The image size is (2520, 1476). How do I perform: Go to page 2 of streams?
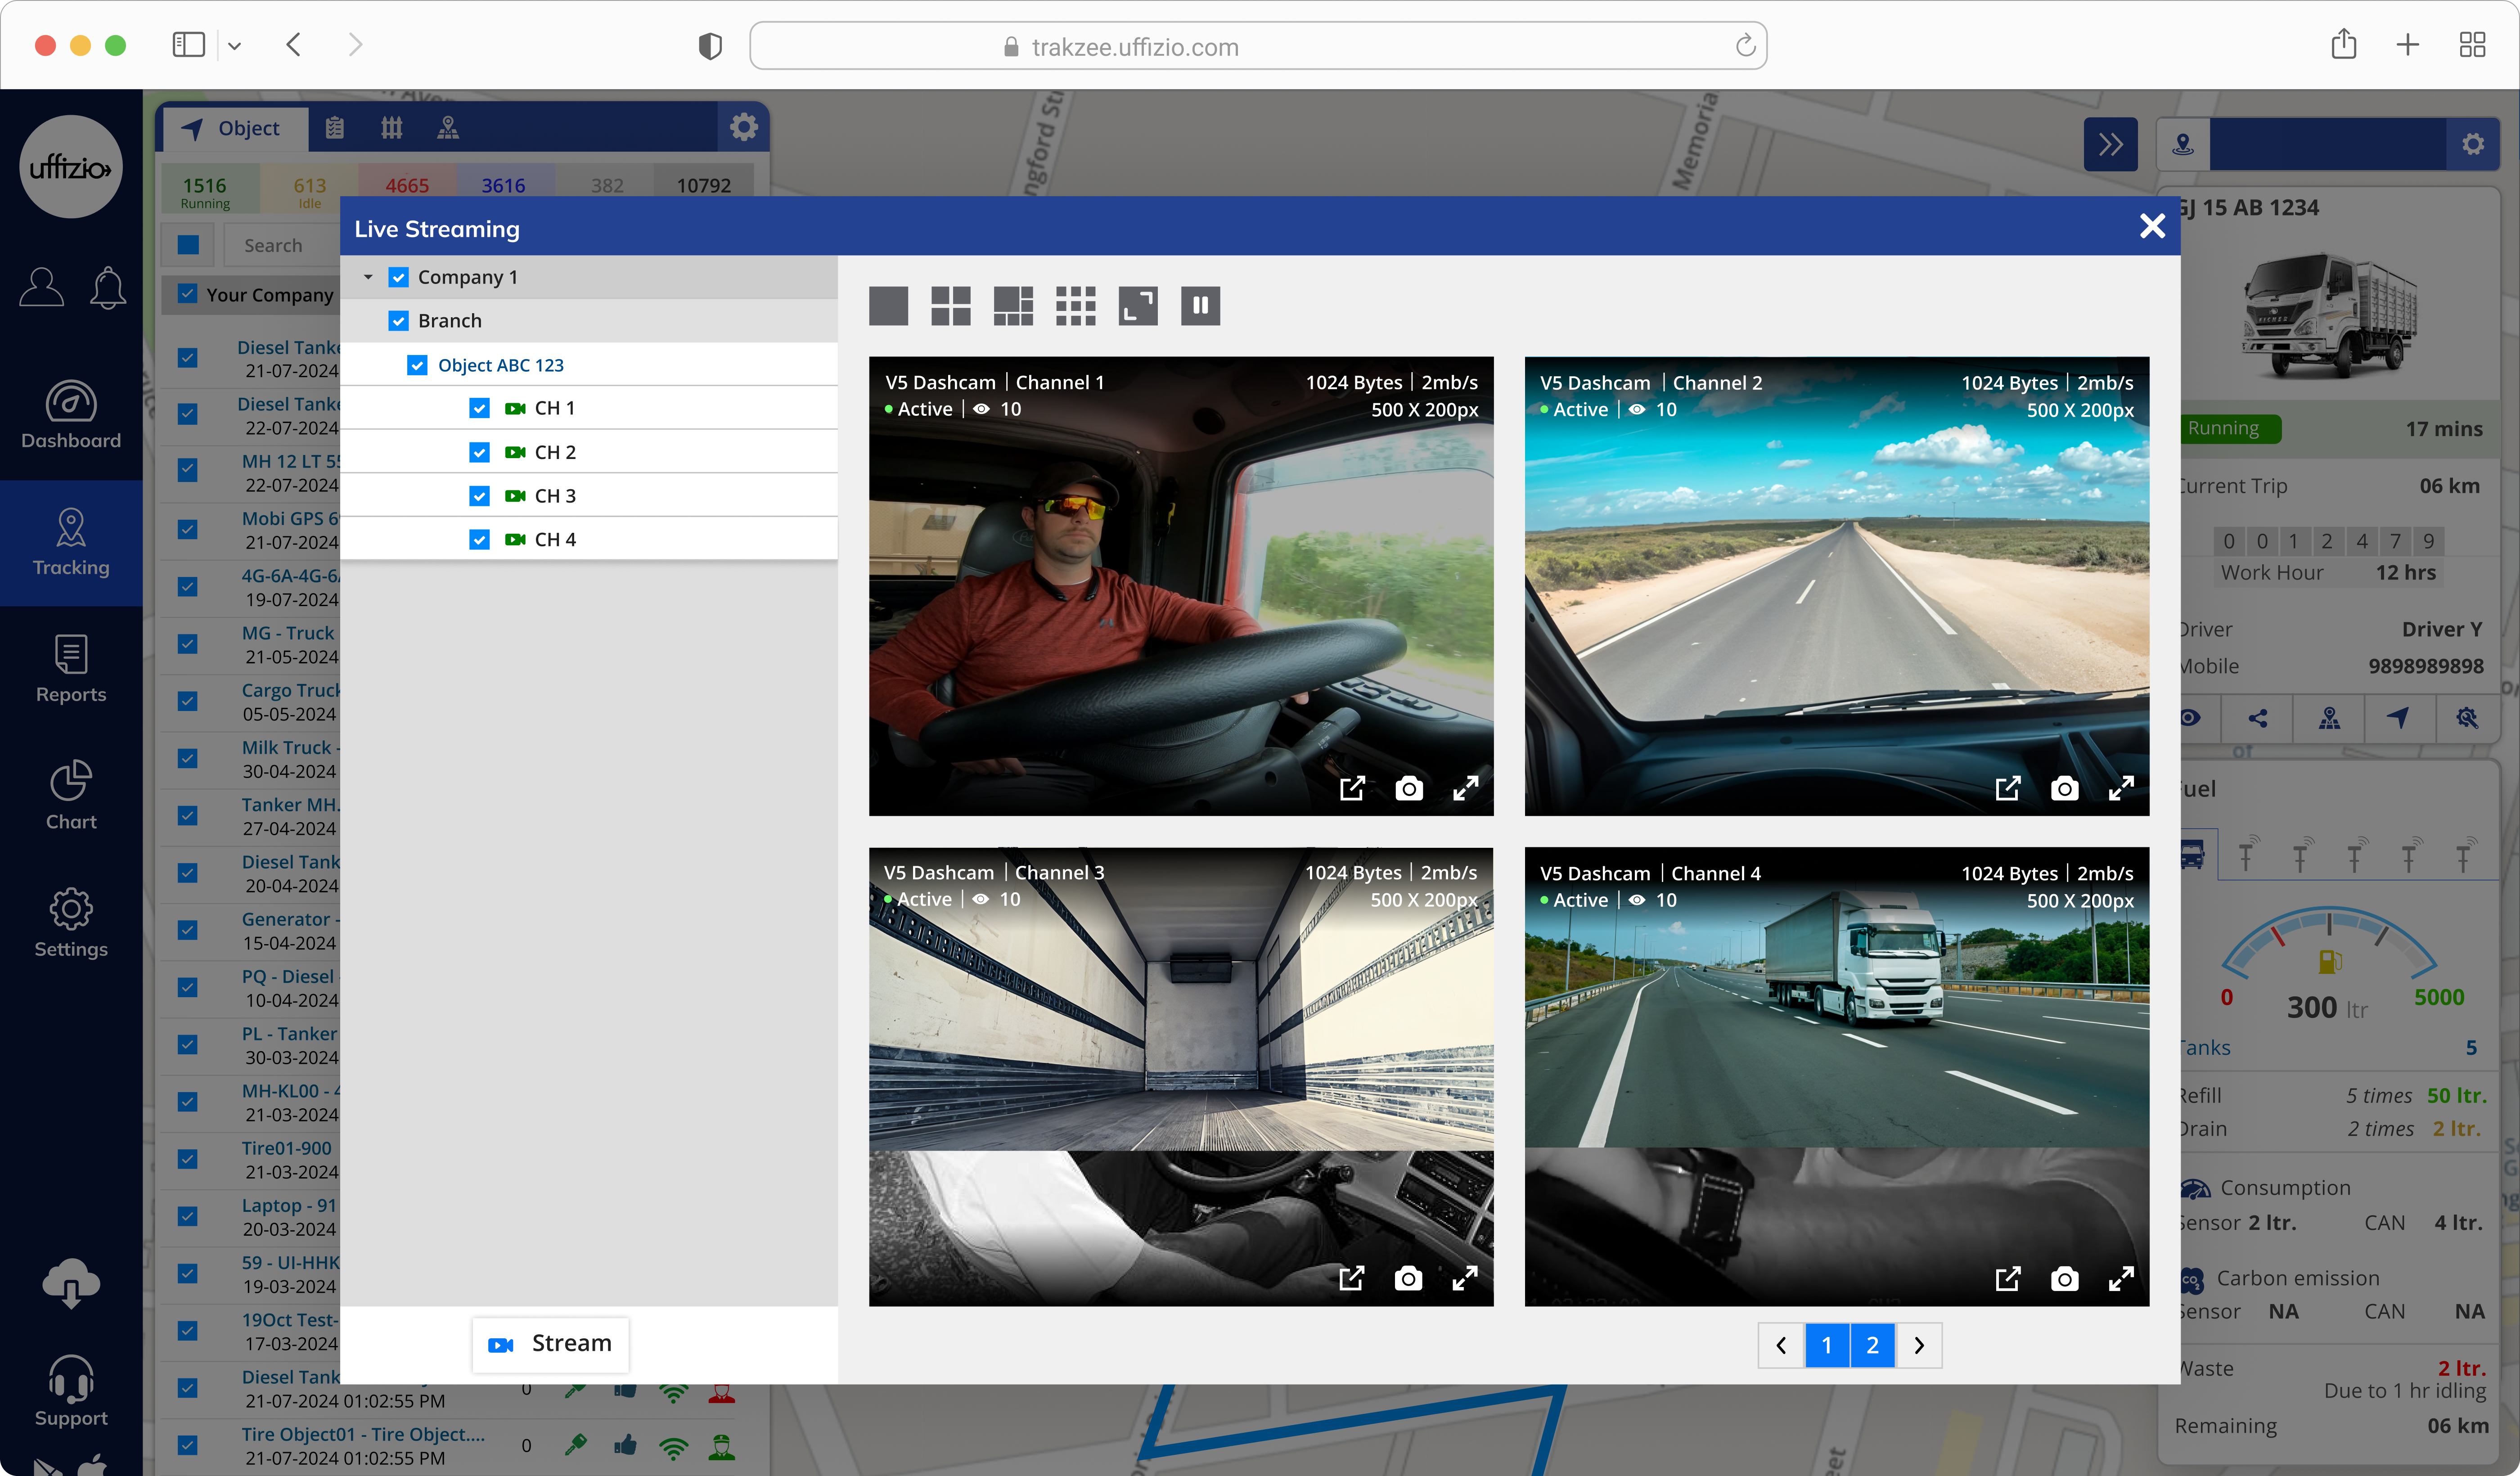click(x=1872, y=1345)
